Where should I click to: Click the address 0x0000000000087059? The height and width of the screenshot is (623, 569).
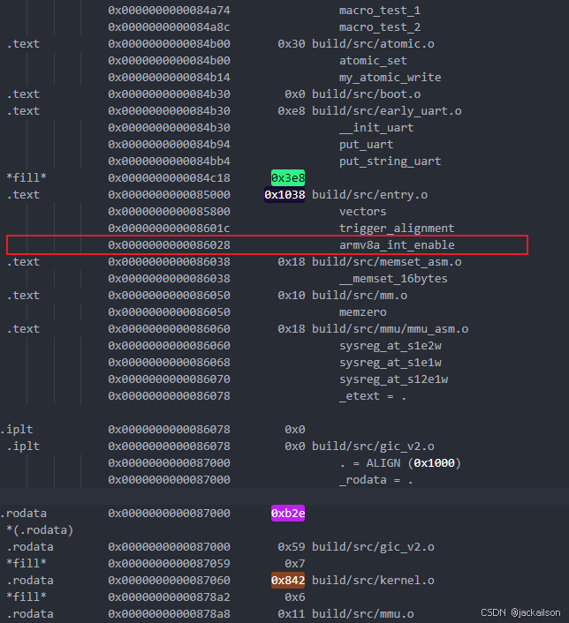tap(169, 563)
